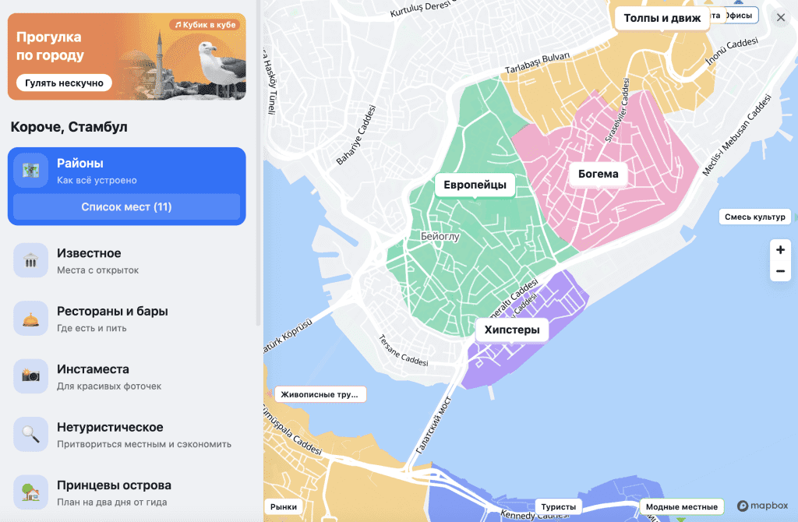Click the Кубик в кубе music tag

click(204, 25)
